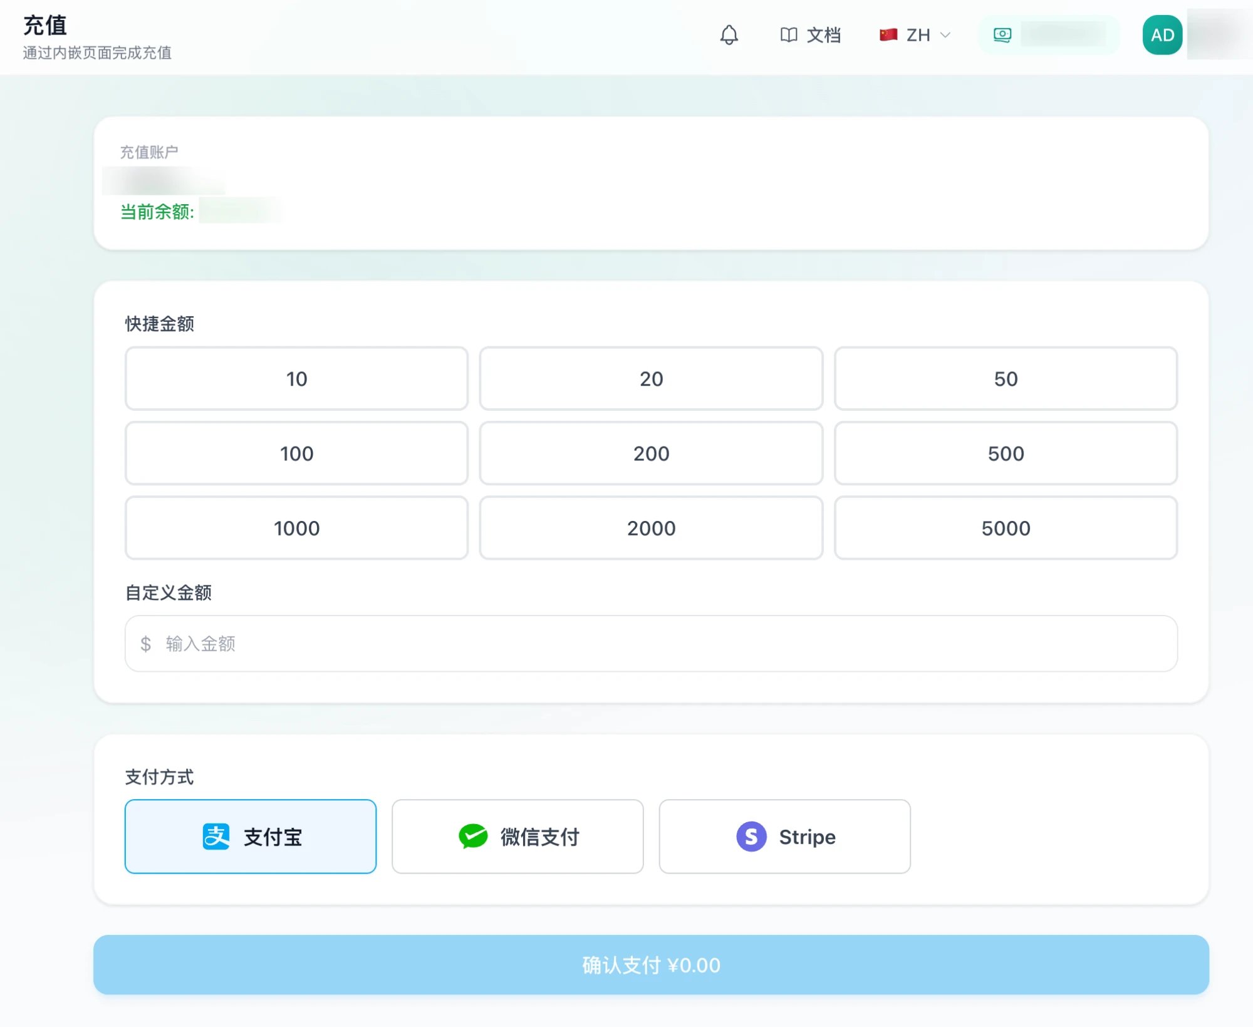Choose 支付宝 as payment method
The height and width of the screenshot is (1027, 1253).
(x=251, y=837)
